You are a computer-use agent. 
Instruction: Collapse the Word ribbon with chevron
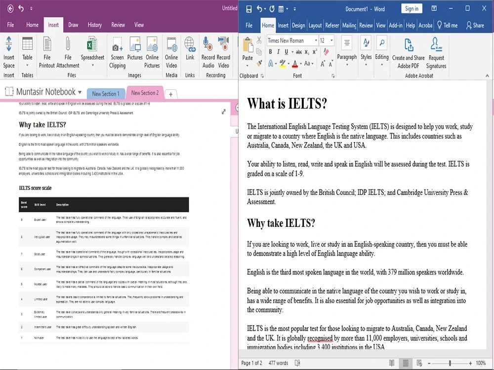click(487, 75)
